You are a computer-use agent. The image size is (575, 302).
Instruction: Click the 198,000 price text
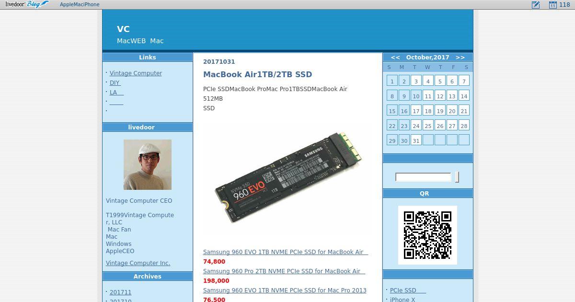tap(216, 281)
